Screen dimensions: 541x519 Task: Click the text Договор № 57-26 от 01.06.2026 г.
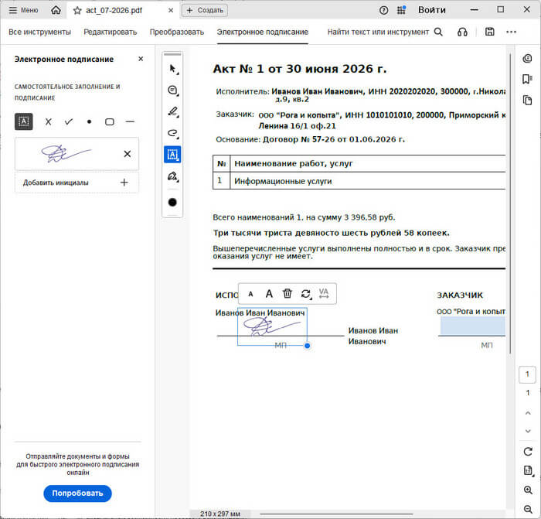[x=334, y=139]
